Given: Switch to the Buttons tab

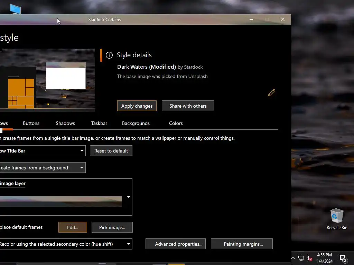Looking at the screenshot, I should 31,123.
